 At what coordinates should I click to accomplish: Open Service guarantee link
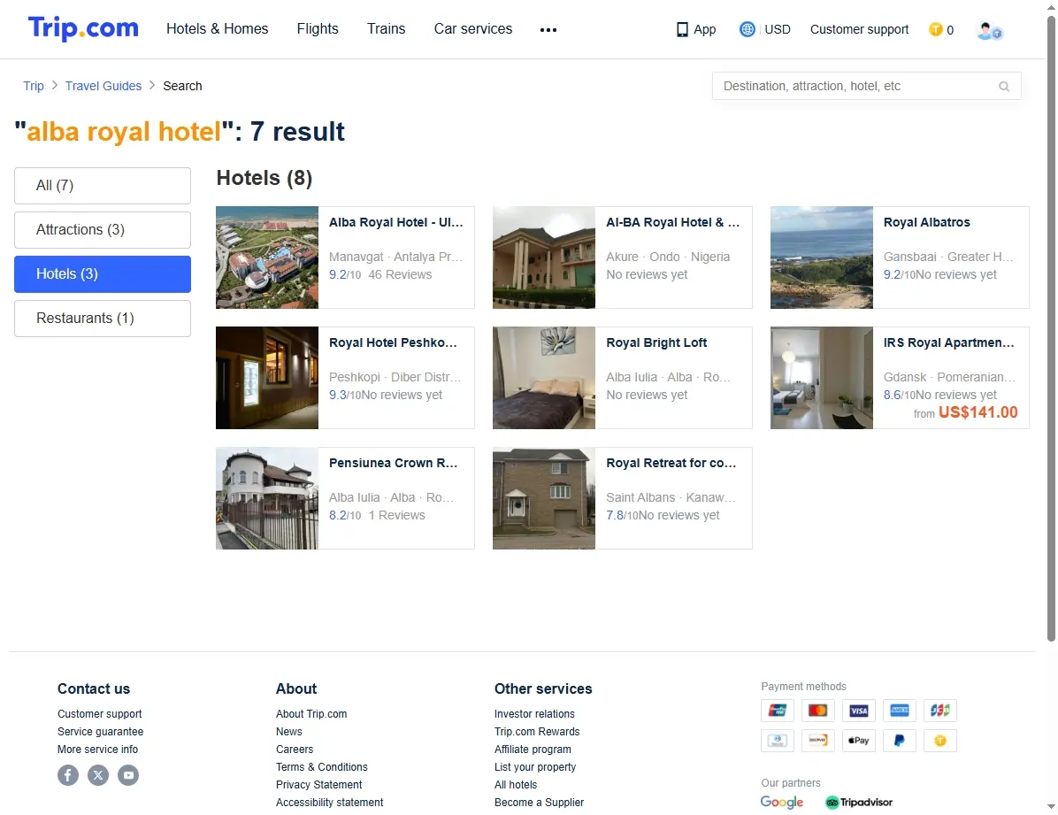point(100,731)
